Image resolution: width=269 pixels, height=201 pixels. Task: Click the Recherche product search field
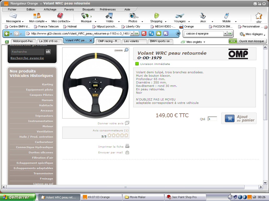pyautogui.click(x=27, y=52)
